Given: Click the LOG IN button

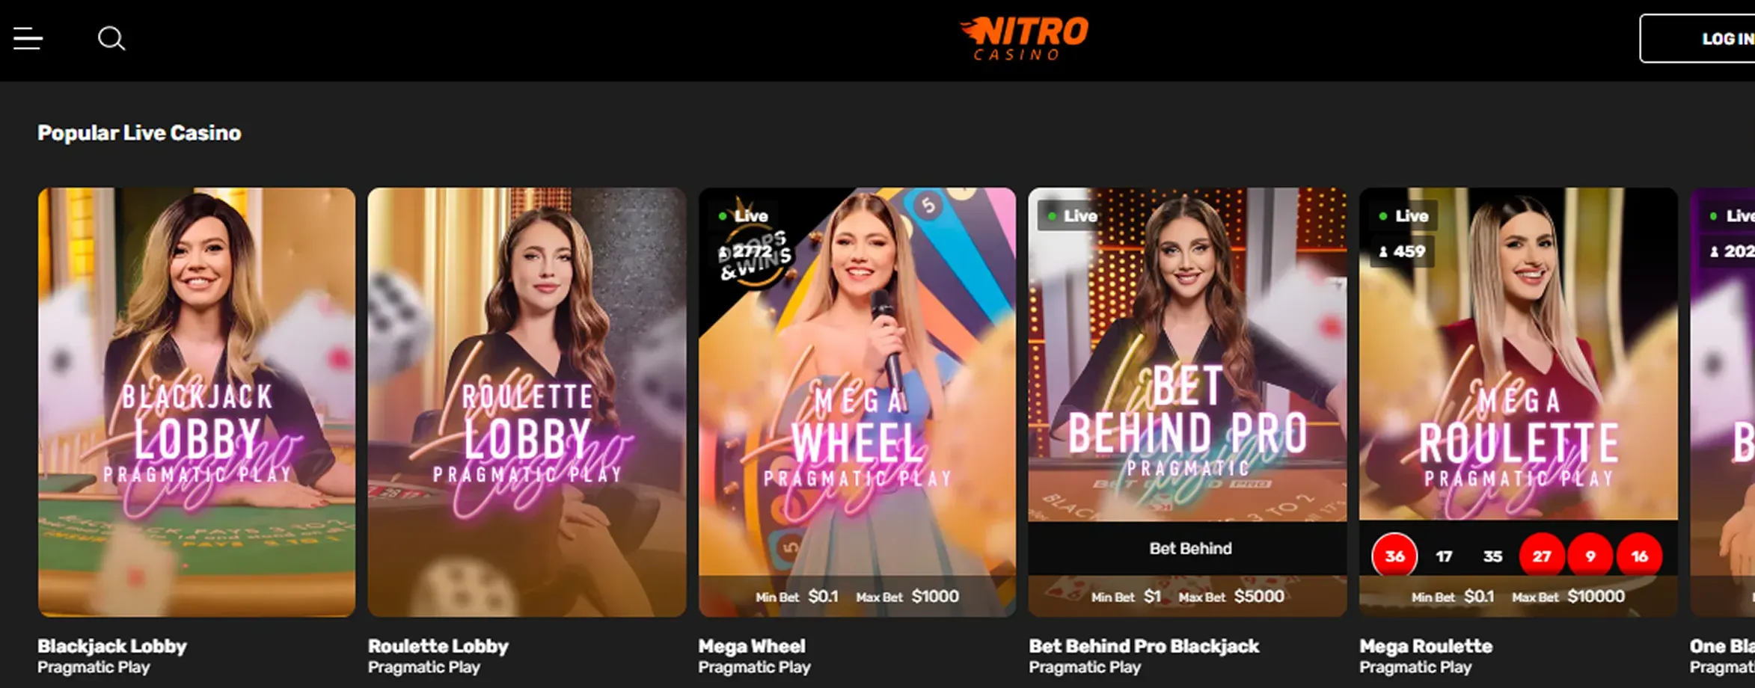Looking at the screenshot, I should (x=1698, y=39).
